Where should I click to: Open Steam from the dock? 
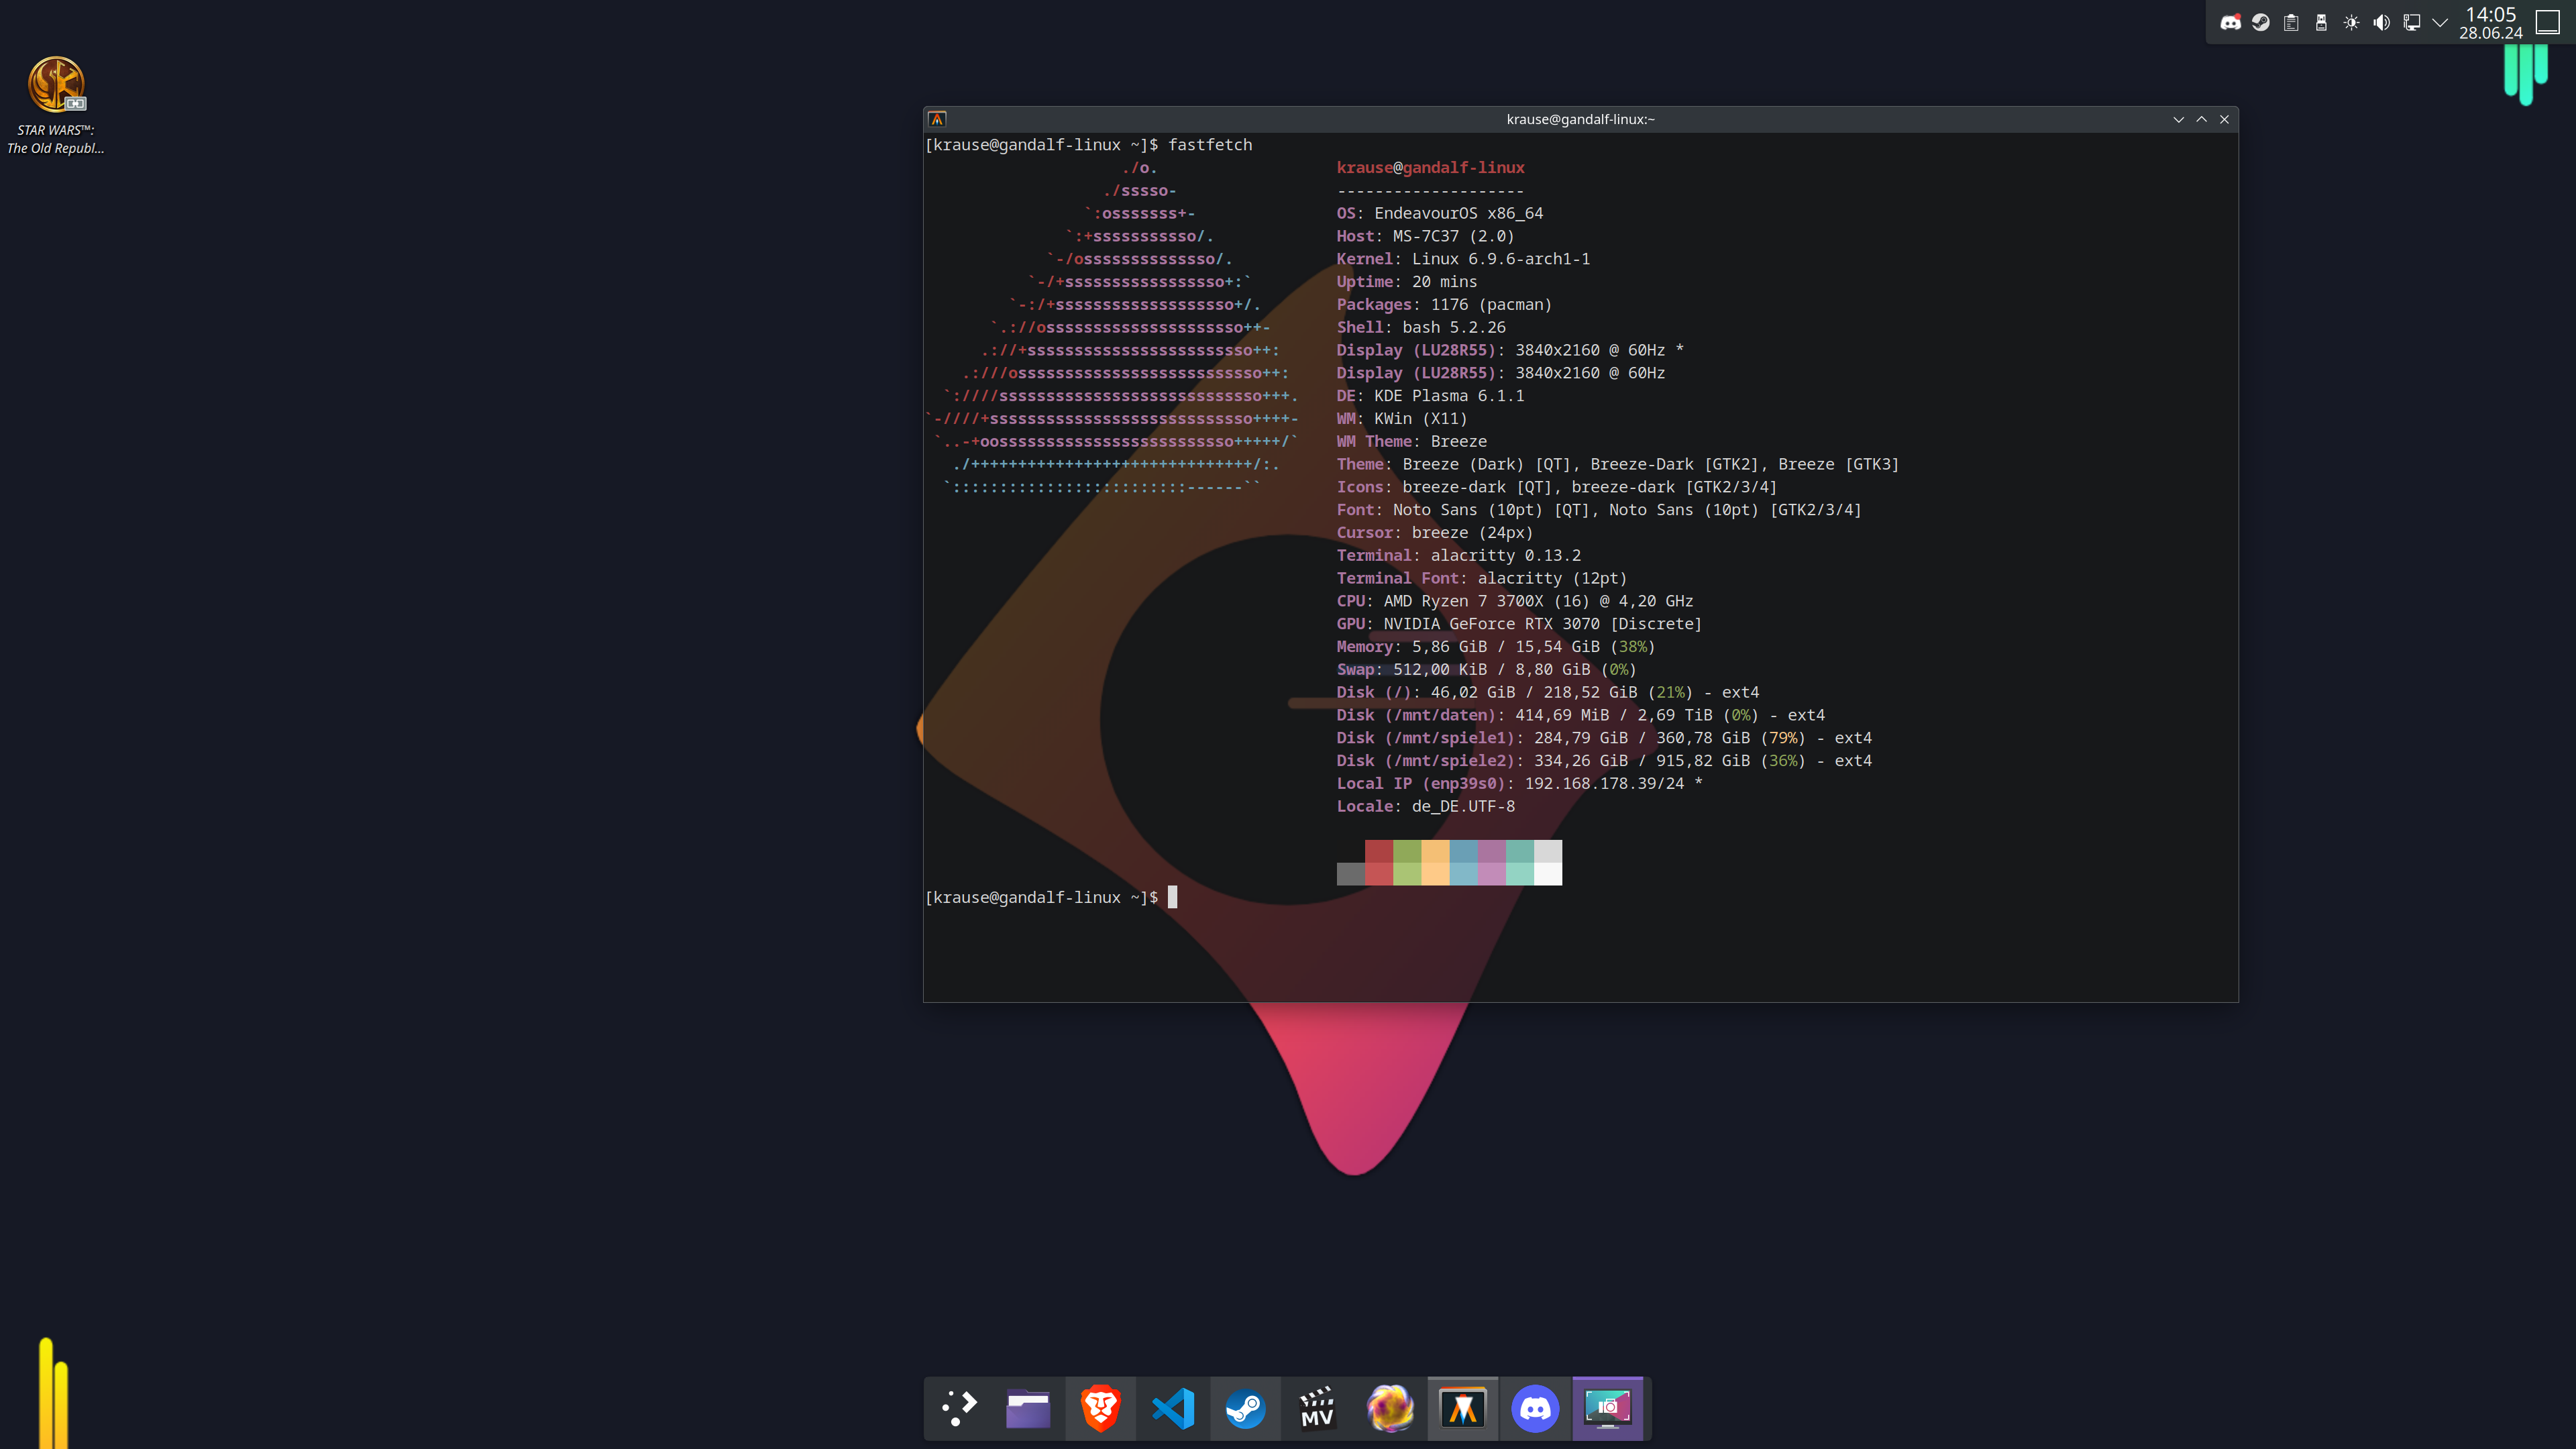[x=1245, y=1408]
